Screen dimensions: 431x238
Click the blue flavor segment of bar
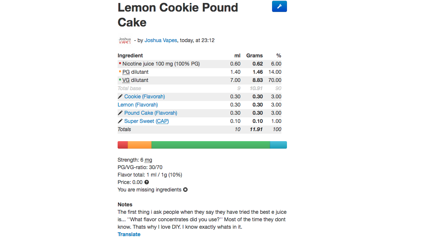(278, 145)
